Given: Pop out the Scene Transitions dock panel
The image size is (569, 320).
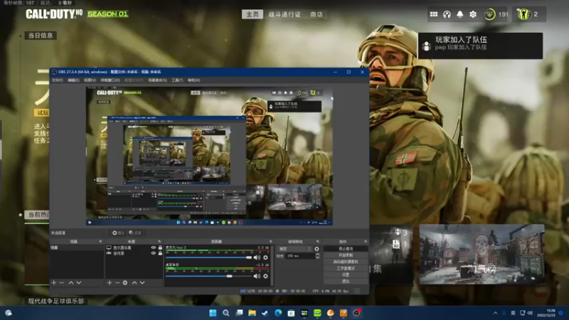Looking at the screenshot, I should (317, 241).
